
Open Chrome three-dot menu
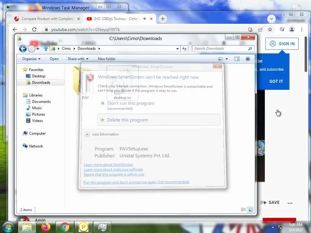(x=302, y=29)
